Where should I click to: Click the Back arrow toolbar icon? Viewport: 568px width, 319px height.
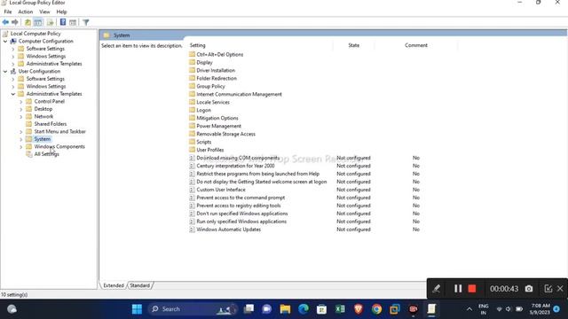pyautogui.click(x=5, y=22)
